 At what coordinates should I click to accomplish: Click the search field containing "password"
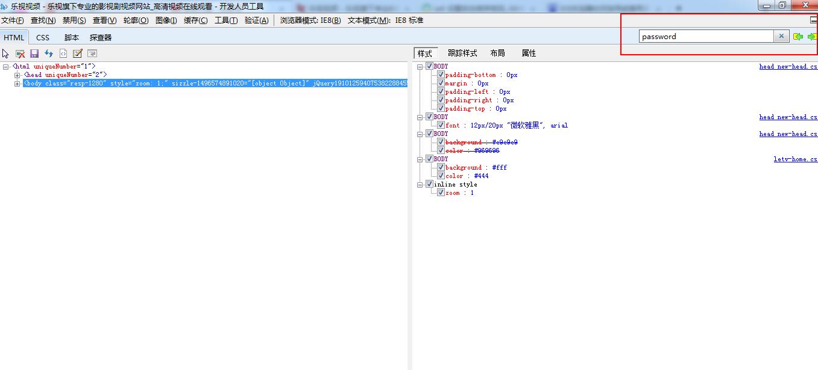click(705, 37)
